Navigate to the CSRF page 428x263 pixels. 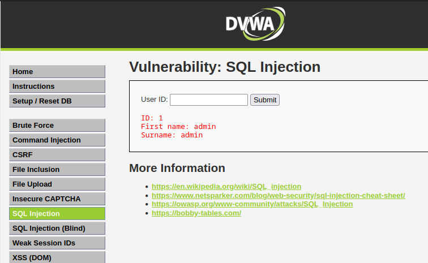[57, 155]
